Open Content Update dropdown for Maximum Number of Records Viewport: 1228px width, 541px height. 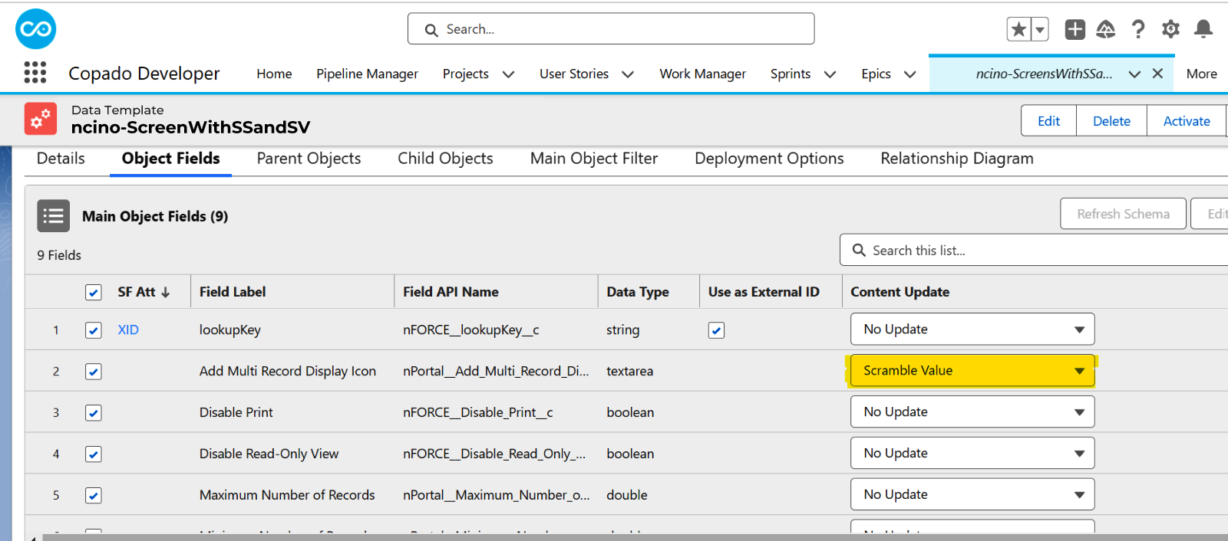(972, 495)
